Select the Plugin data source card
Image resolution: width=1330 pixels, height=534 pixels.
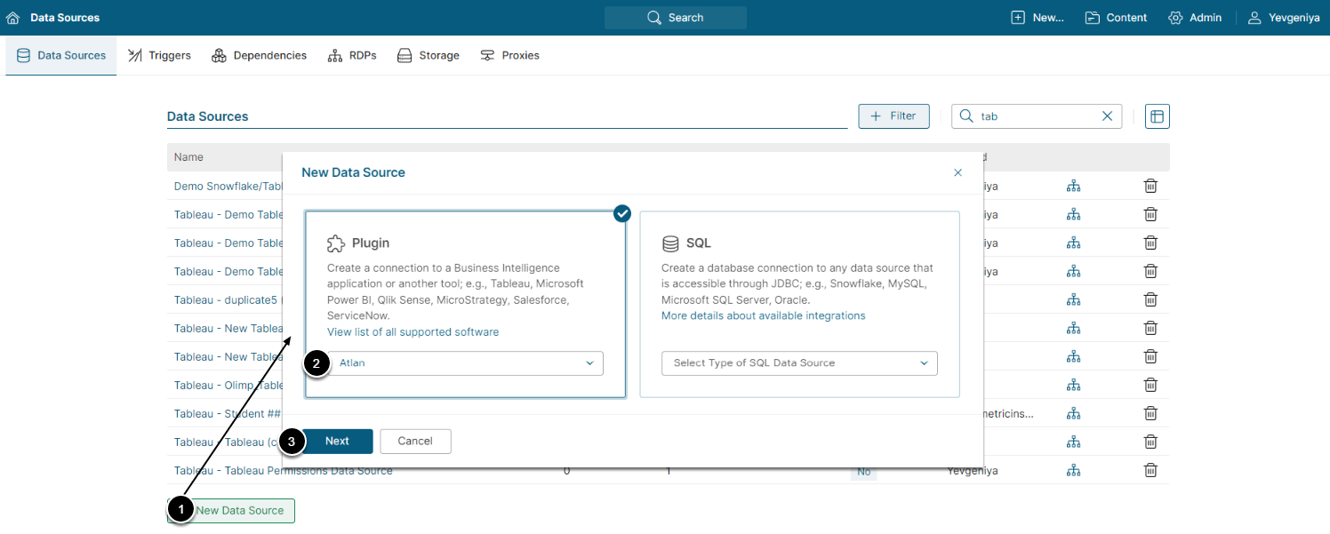click(x=465, y=267)
